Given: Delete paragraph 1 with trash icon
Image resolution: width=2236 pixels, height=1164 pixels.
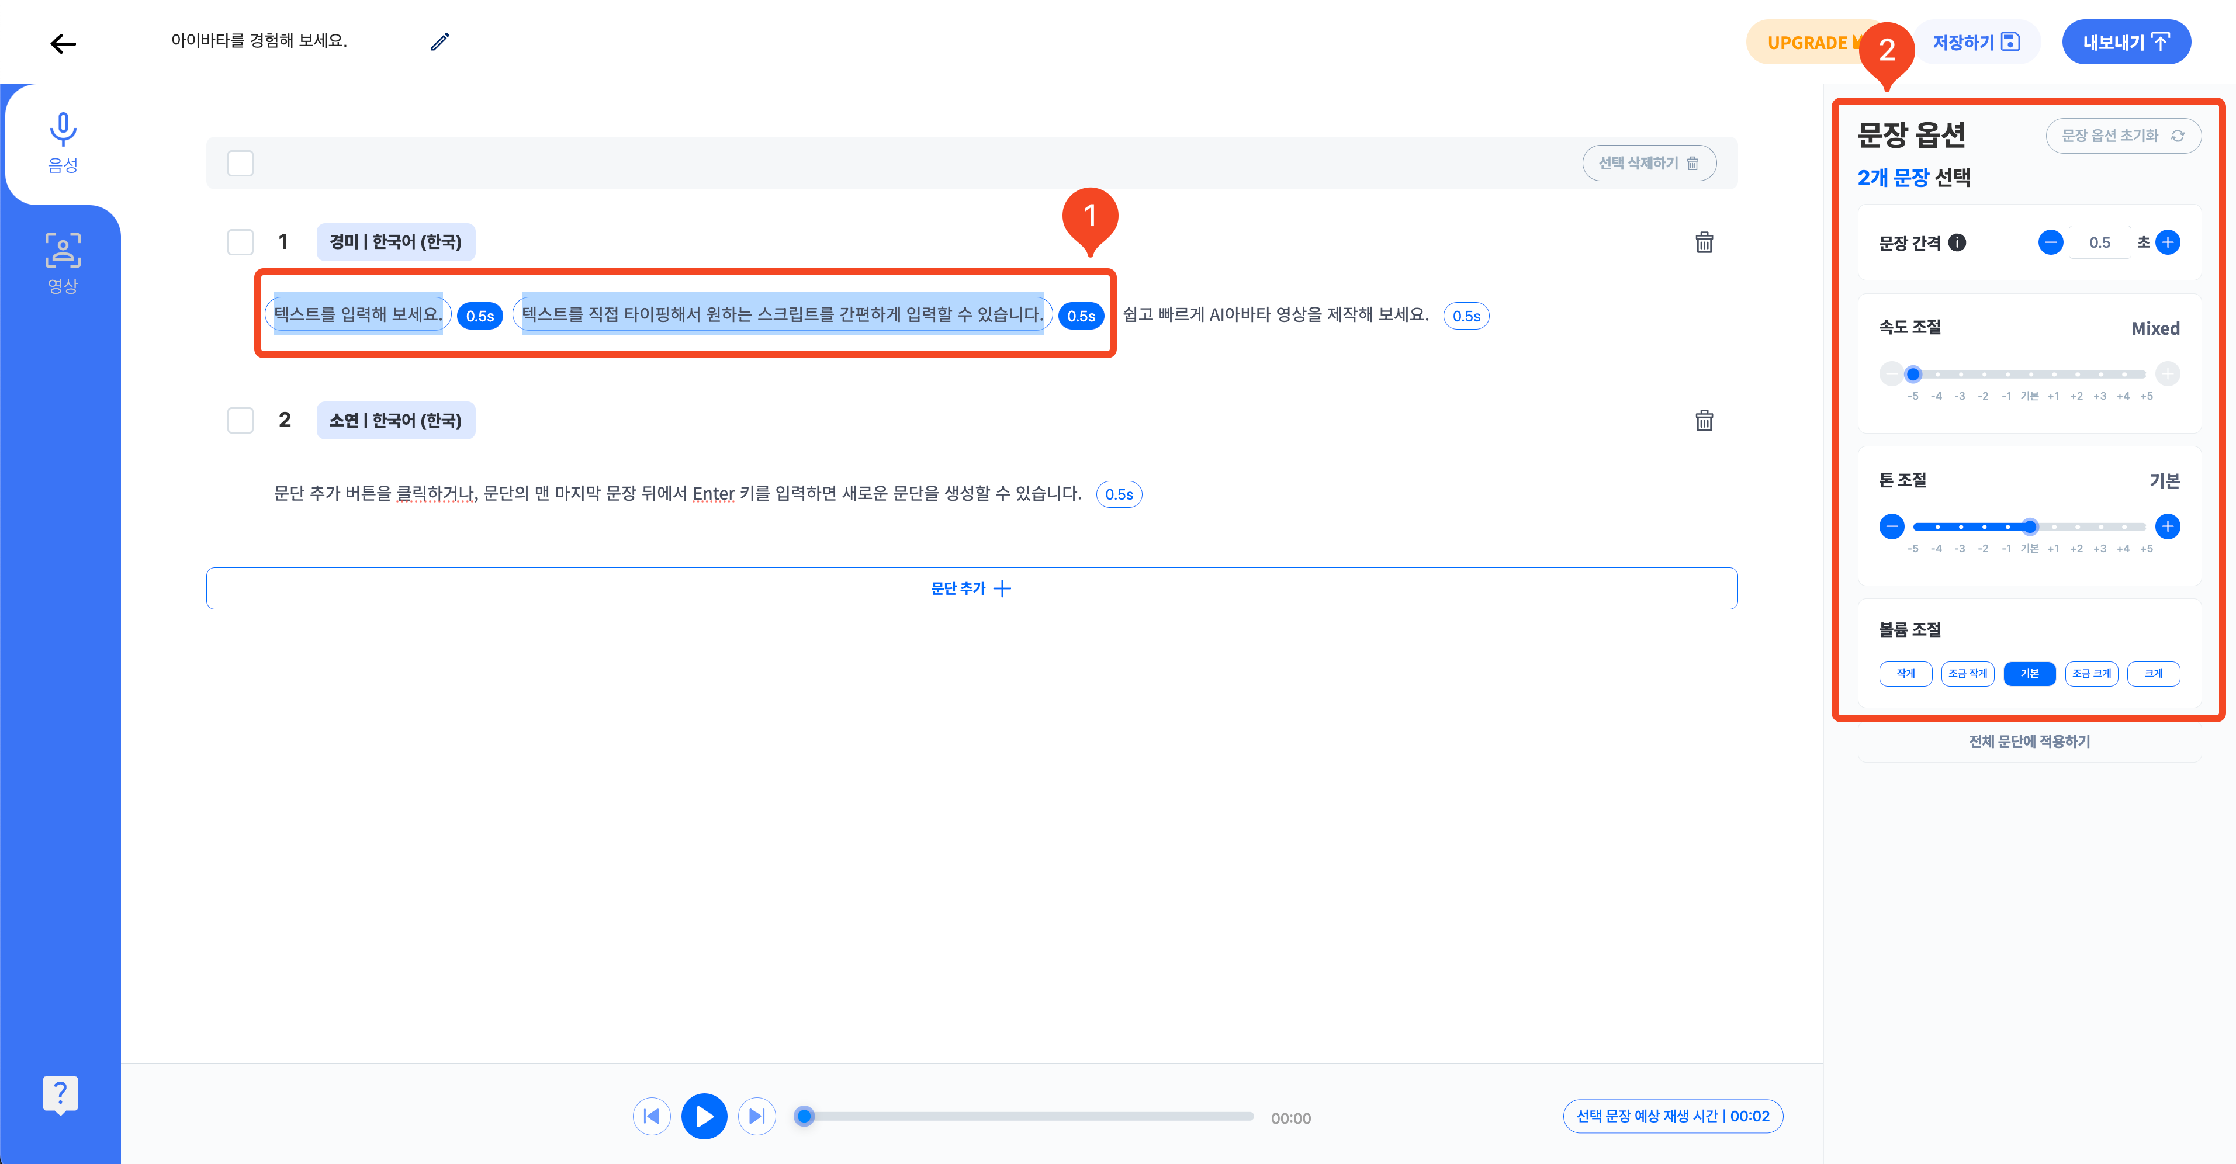Looking at the screenshot, I should point(1704,242).
